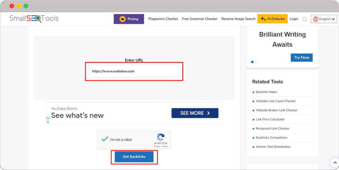Image resolution: width=339 pixels, height=170 pixels.
Task: Click the green maximize window button
Action: [26, 6]
